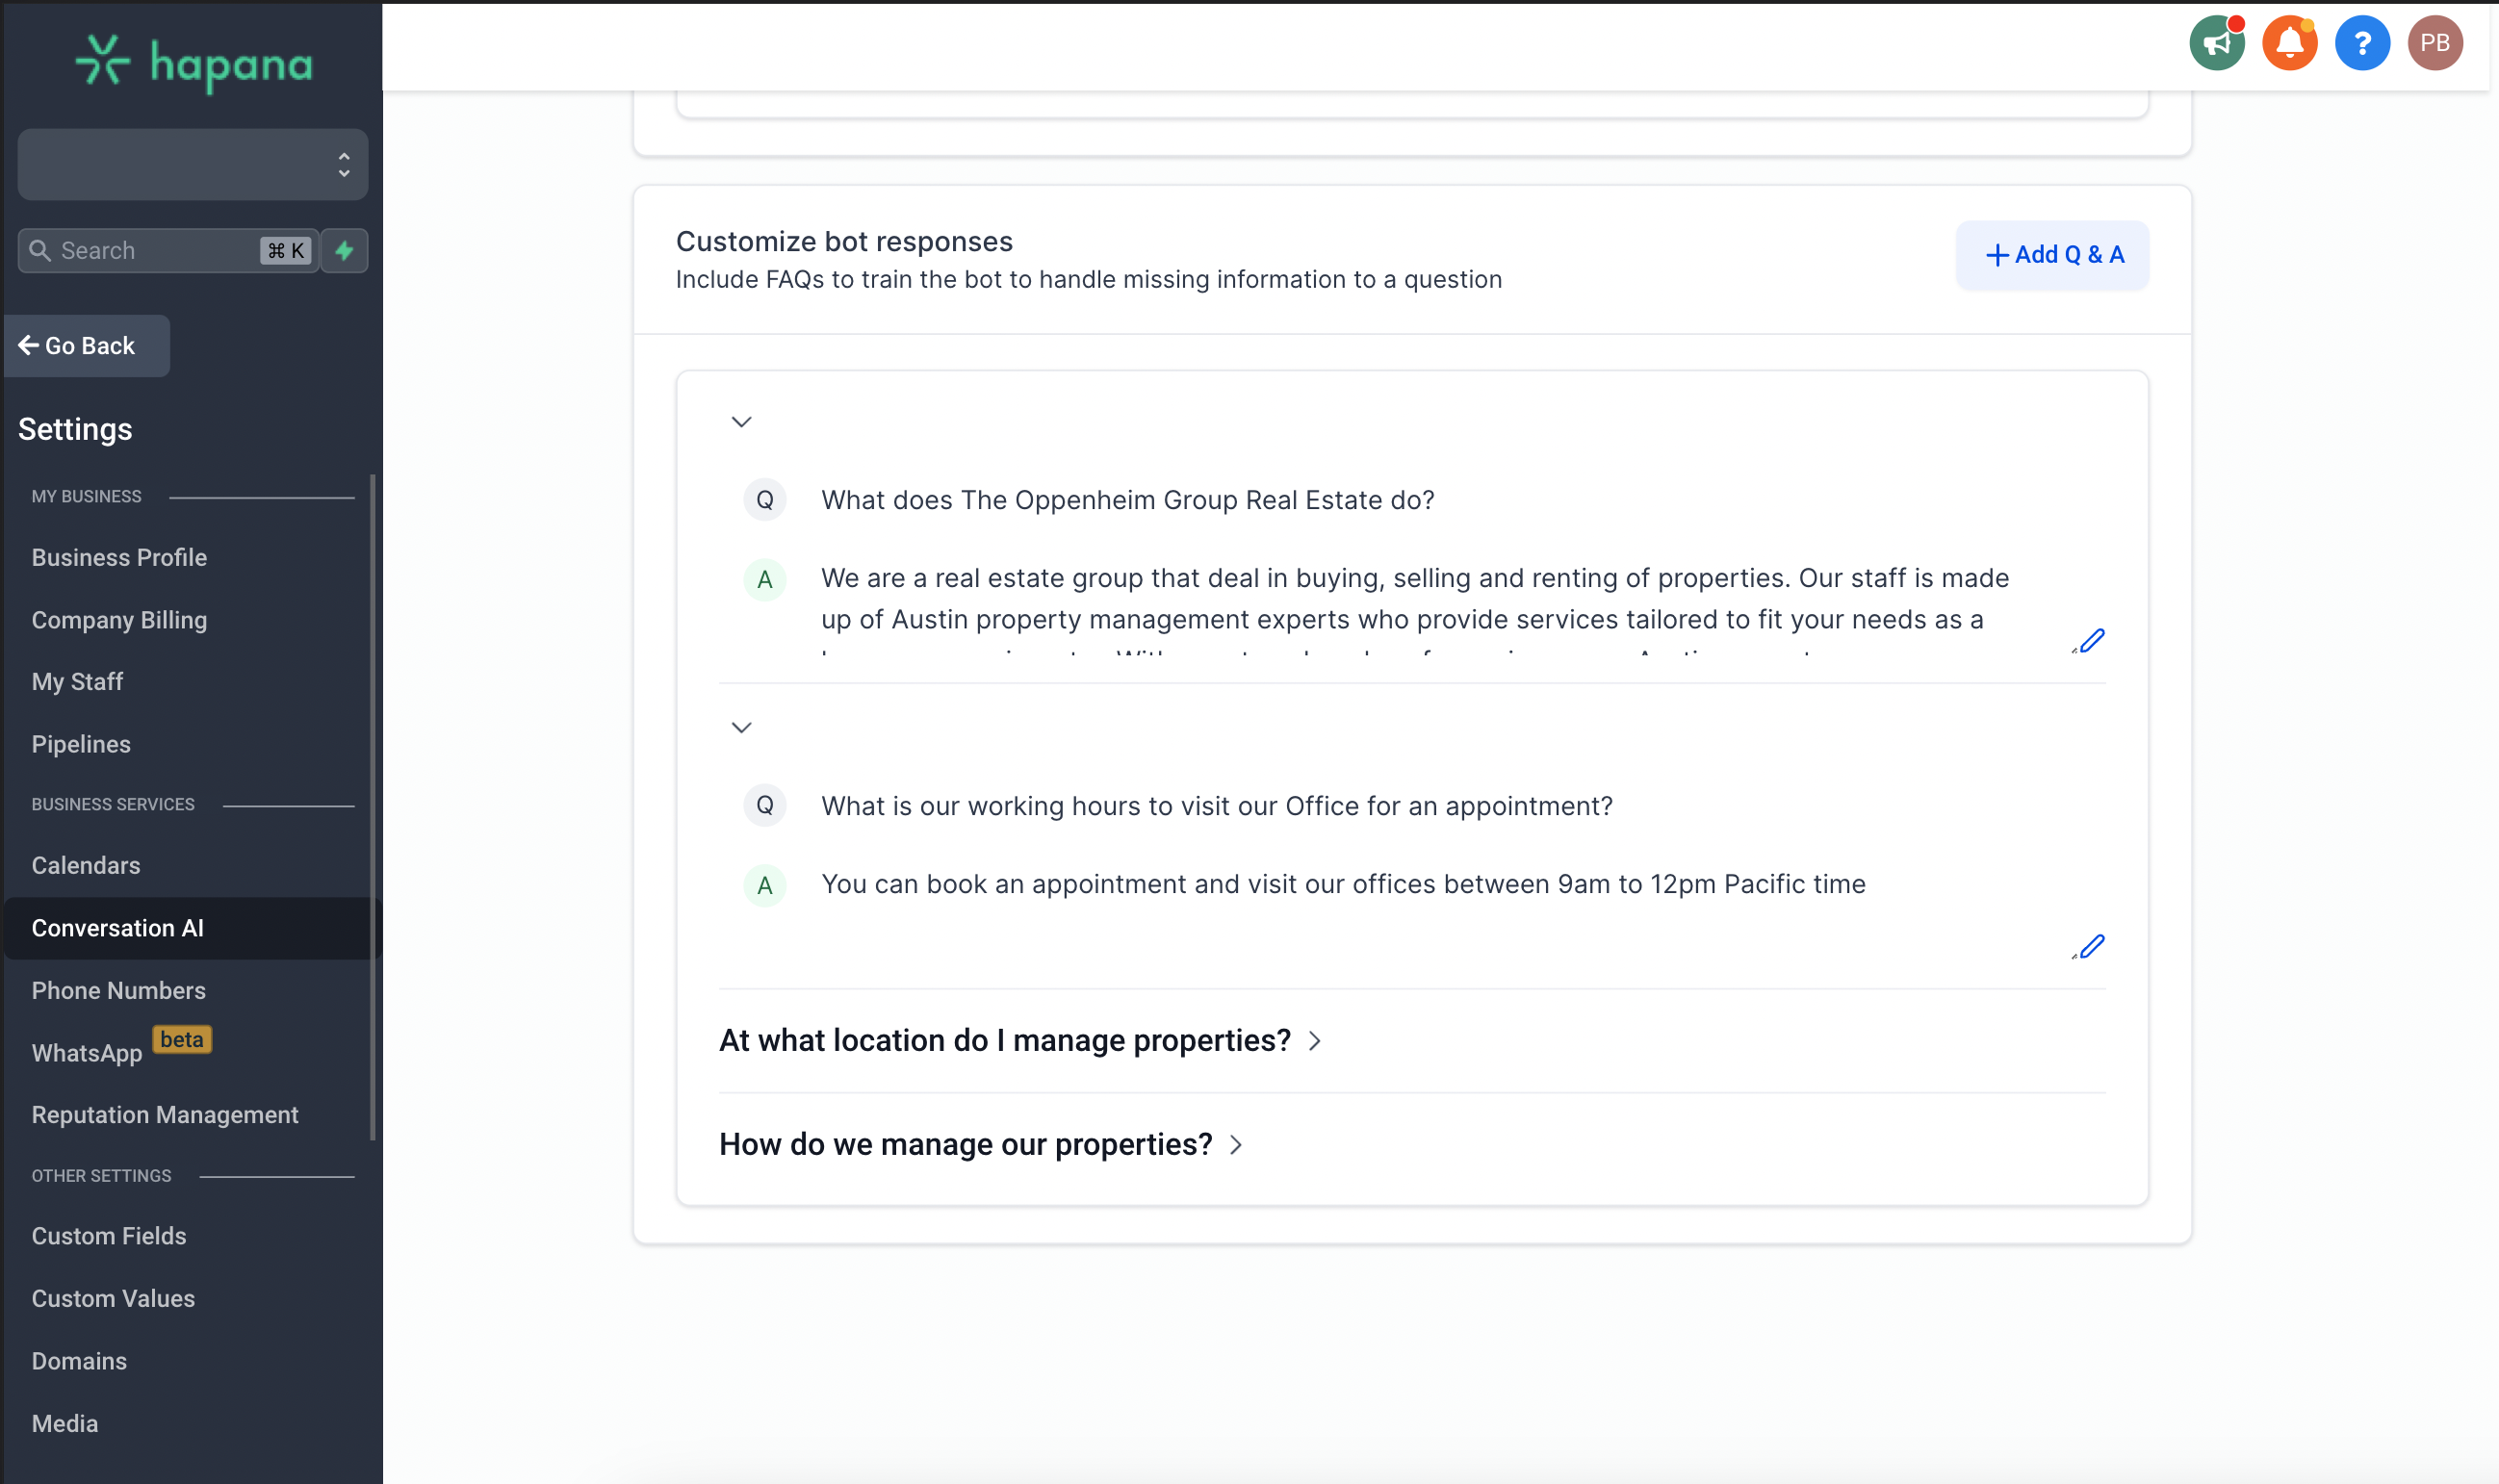Collapse the Oppenheim Group Real Estate question
This screenshot has width=2499, height=1484.
point(741,422)
